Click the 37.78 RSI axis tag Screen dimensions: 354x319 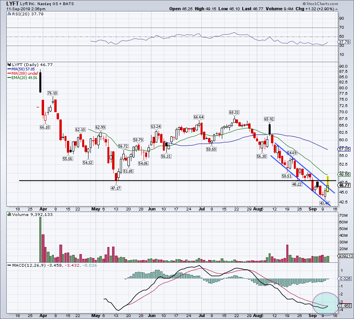[344, 42]
